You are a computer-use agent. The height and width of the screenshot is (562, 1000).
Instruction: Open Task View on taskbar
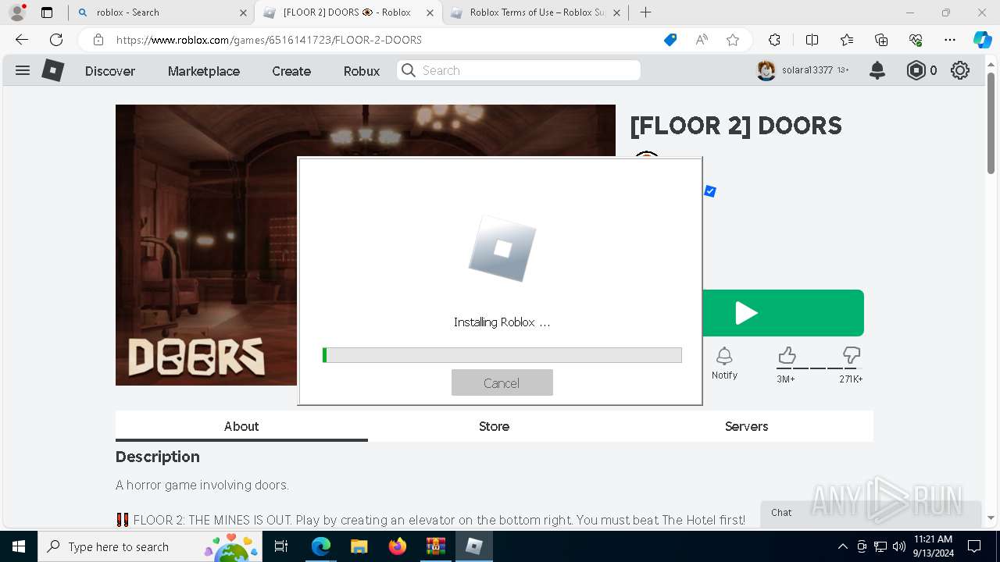click(281, 546)
